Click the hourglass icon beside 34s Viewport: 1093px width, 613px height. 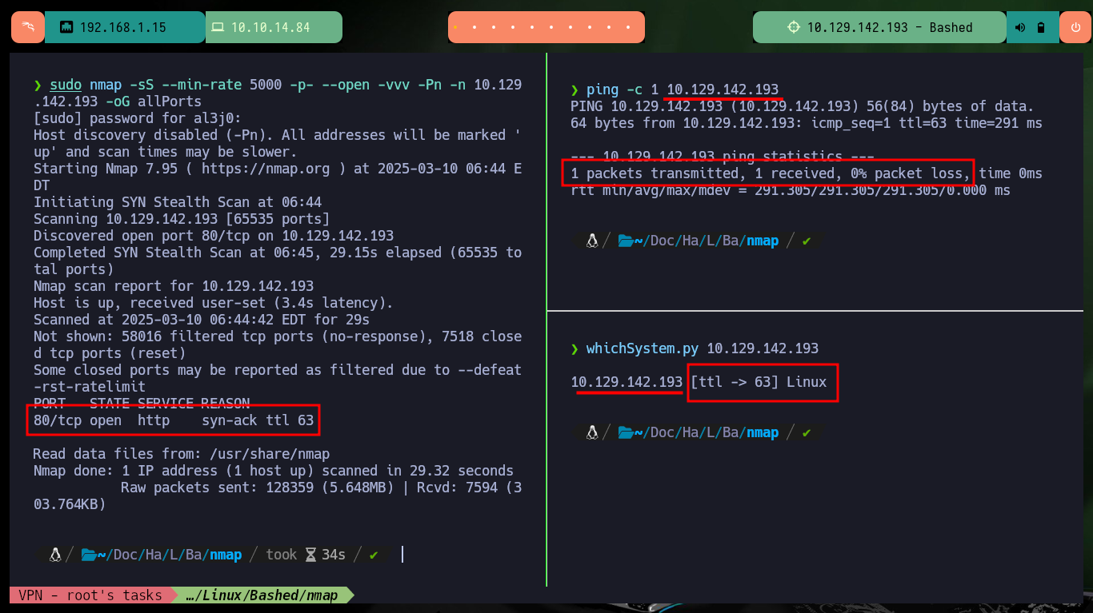(310, 554)
